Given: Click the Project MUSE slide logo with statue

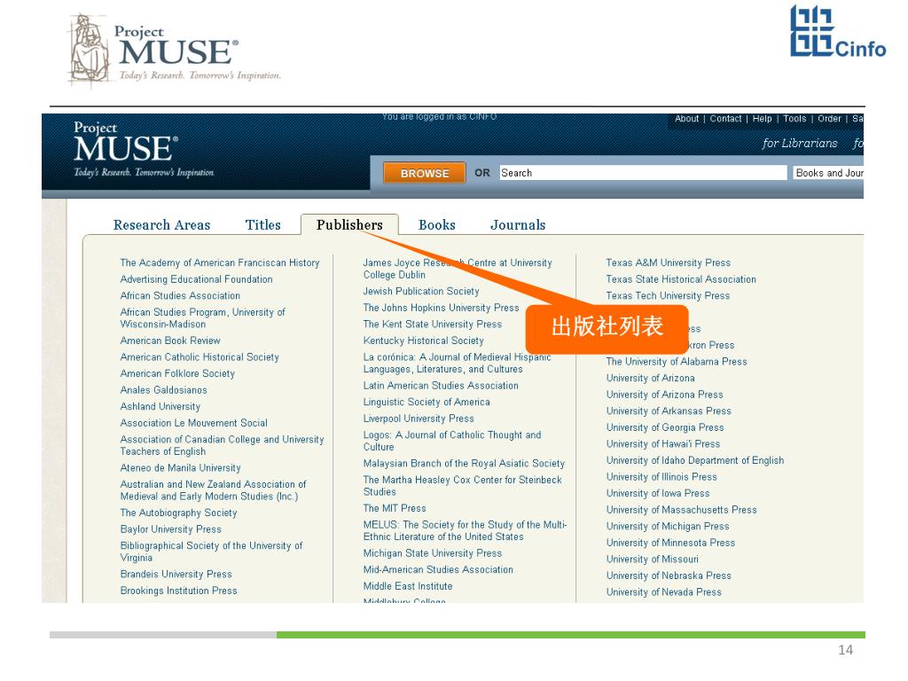Looking at the screenshot, I should [x=174, y=51].
